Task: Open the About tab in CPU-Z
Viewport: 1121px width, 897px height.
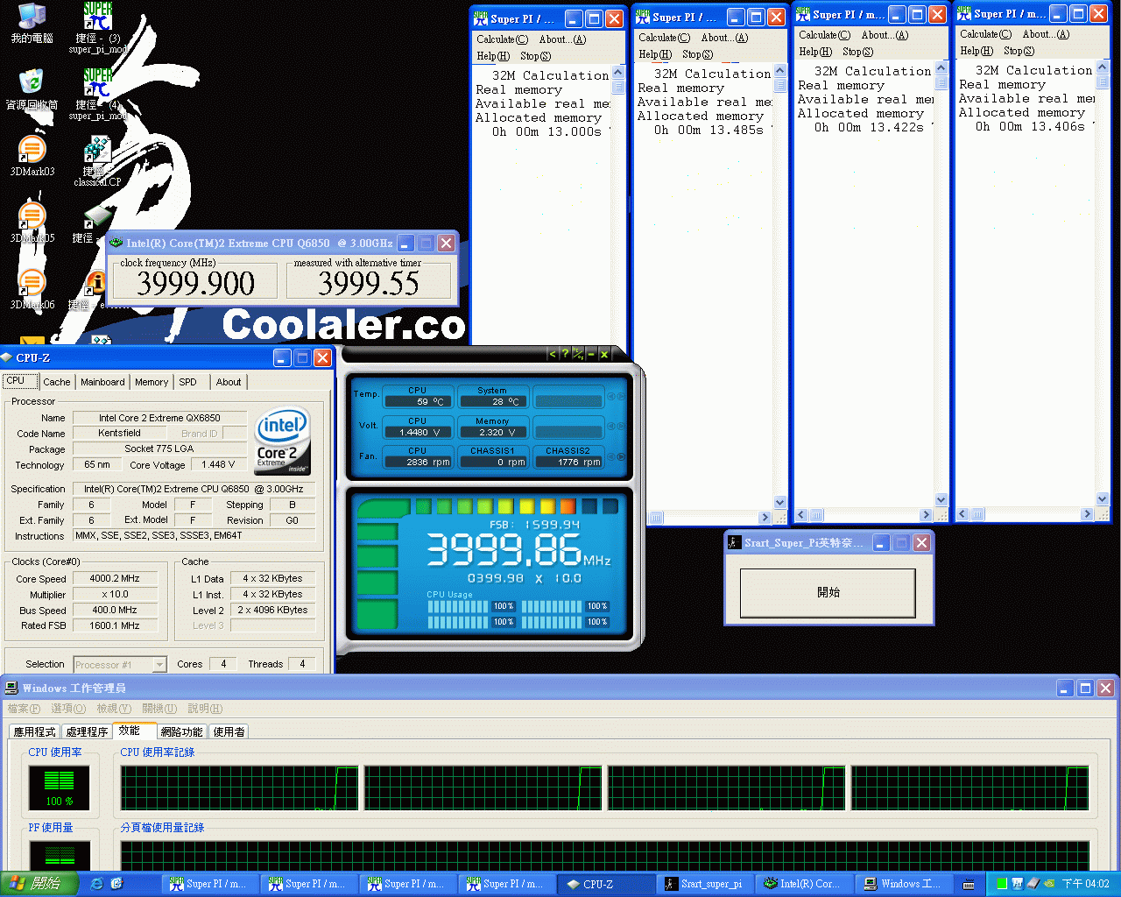Action: [229, 382]
